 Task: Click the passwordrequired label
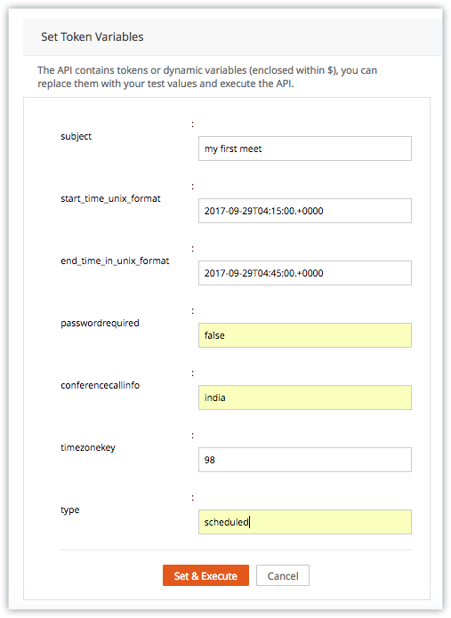[100, 323]
